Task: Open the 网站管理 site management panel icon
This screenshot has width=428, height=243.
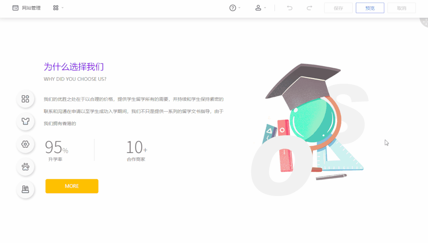Action: 16,8
